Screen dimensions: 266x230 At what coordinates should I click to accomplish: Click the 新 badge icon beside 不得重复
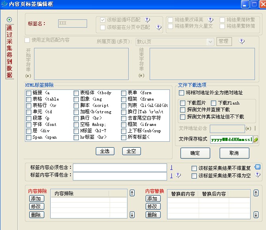257,167
